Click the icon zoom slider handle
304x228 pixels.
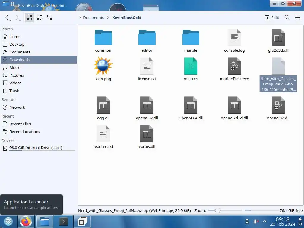point(218,210)
